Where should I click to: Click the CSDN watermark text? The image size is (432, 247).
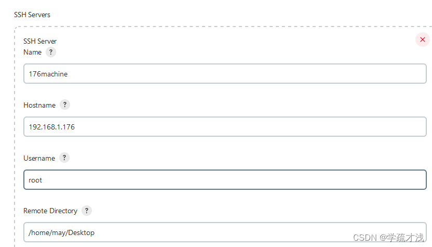tap(388, 237)
